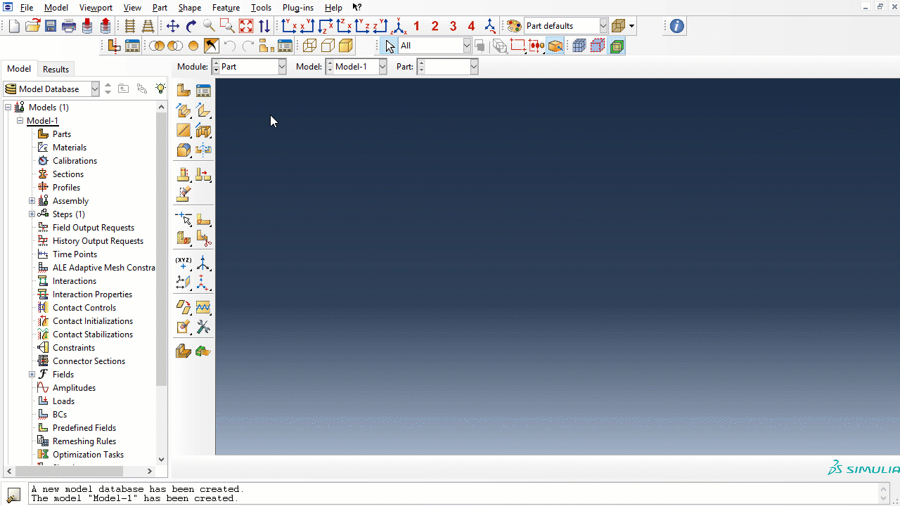Toggle select from exterior entities cube
This screenshot has width=900, height=506.
579,46
